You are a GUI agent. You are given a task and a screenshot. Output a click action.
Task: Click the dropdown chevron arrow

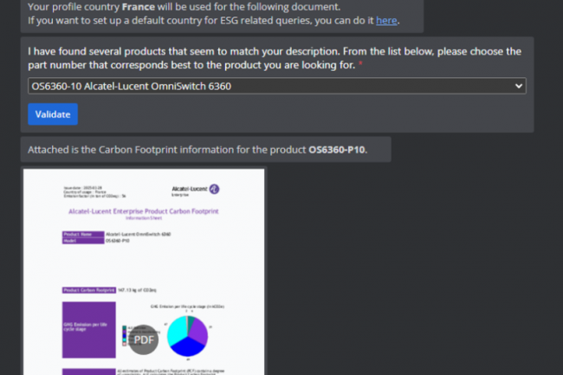point(518,86)
